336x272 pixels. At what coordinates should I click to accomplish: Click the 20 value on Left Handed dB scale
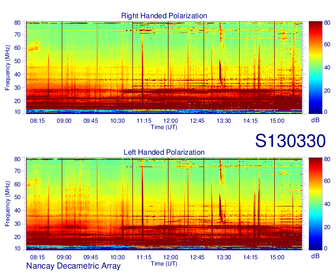(x=327, y=227)
